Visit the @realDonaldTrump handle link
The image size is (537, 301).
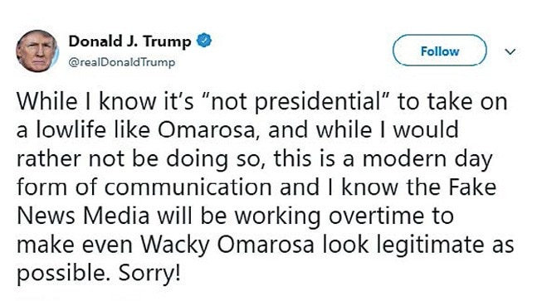point(122,62)
